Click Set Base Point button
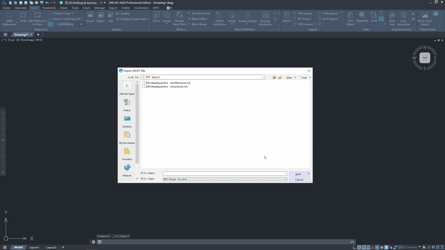Screen dimensions: 445x250 tap(199, 14)
